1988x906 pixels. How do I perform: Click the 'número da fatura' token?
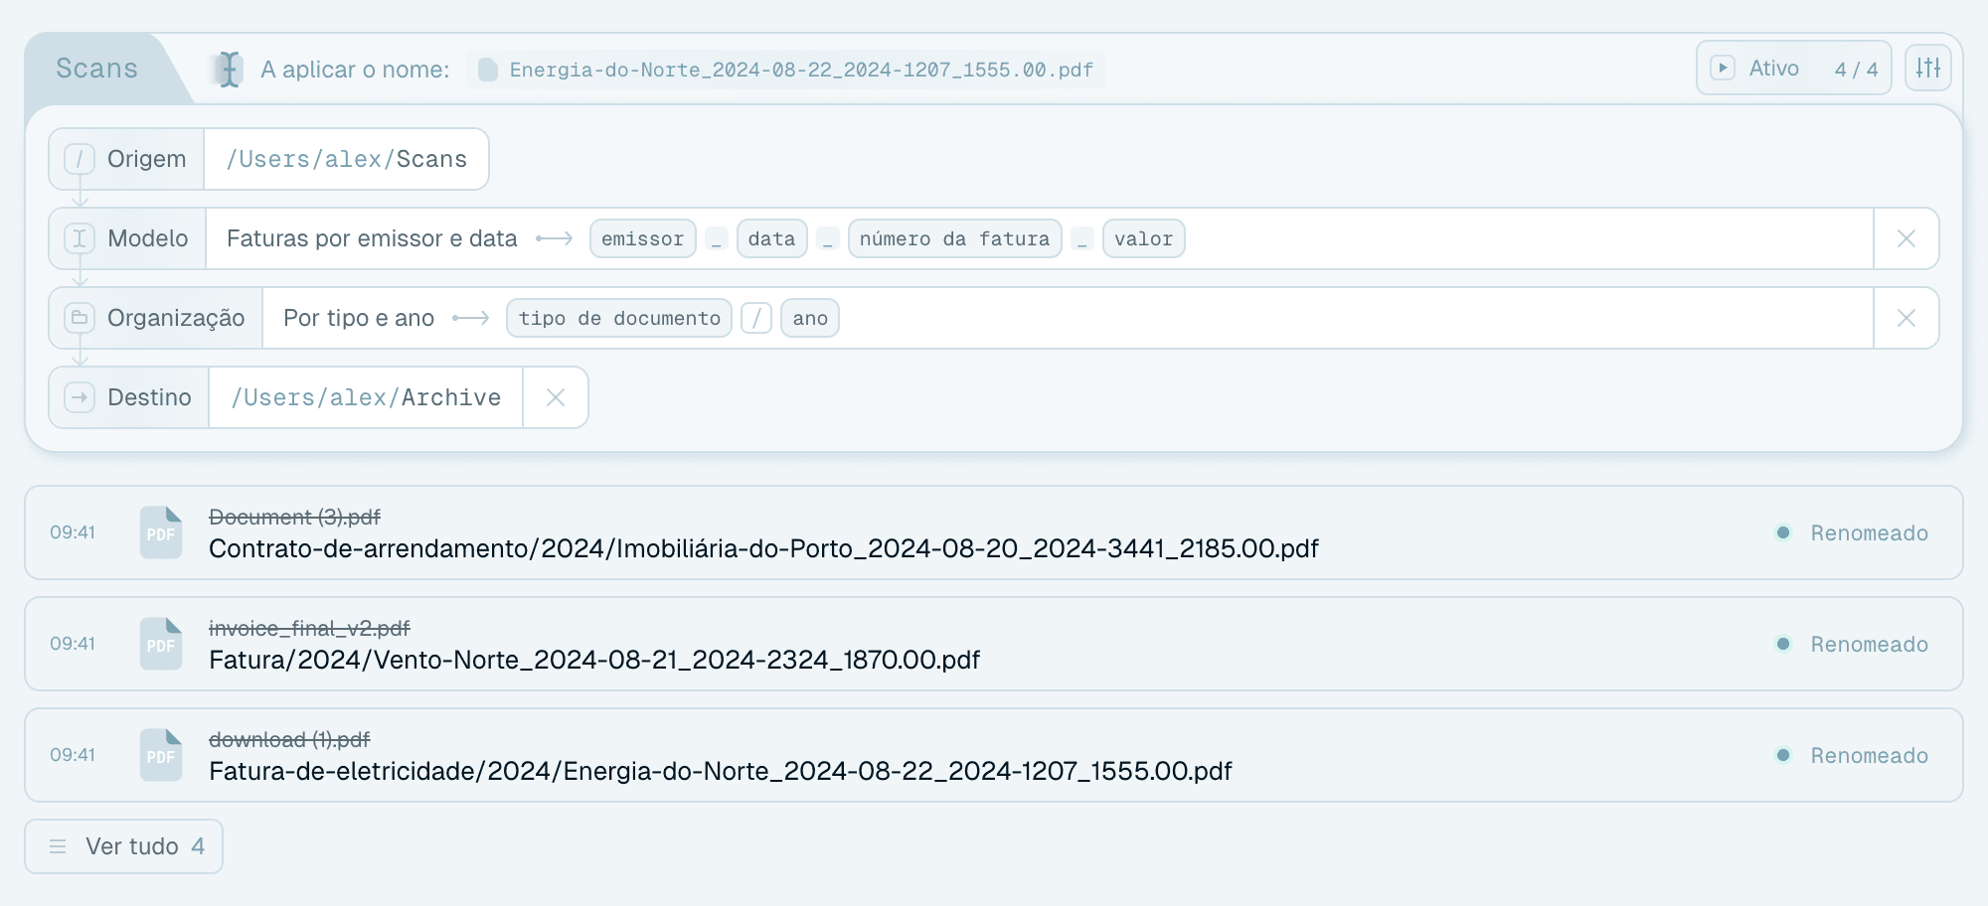pos(955,238)
